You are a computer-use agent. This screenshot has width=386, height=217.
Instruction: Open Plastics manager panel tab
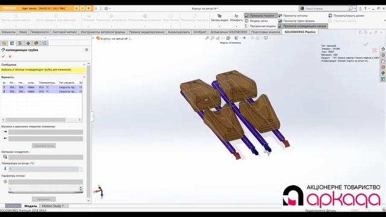44,43
